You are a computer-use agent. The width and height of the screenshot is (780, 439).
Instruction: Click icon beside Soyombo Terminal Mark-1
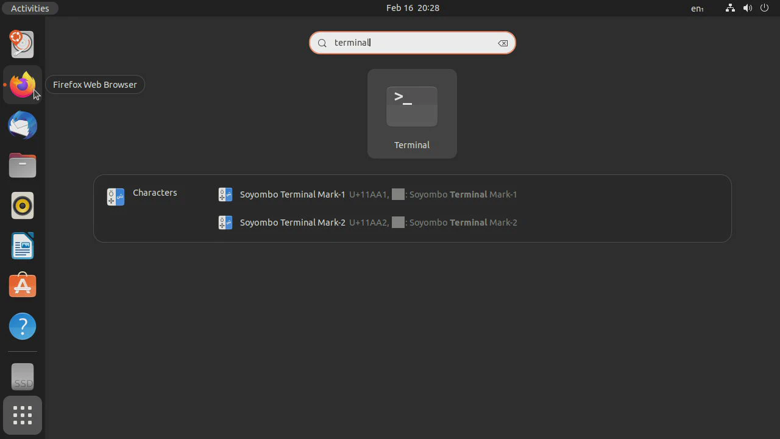(225, 195)
